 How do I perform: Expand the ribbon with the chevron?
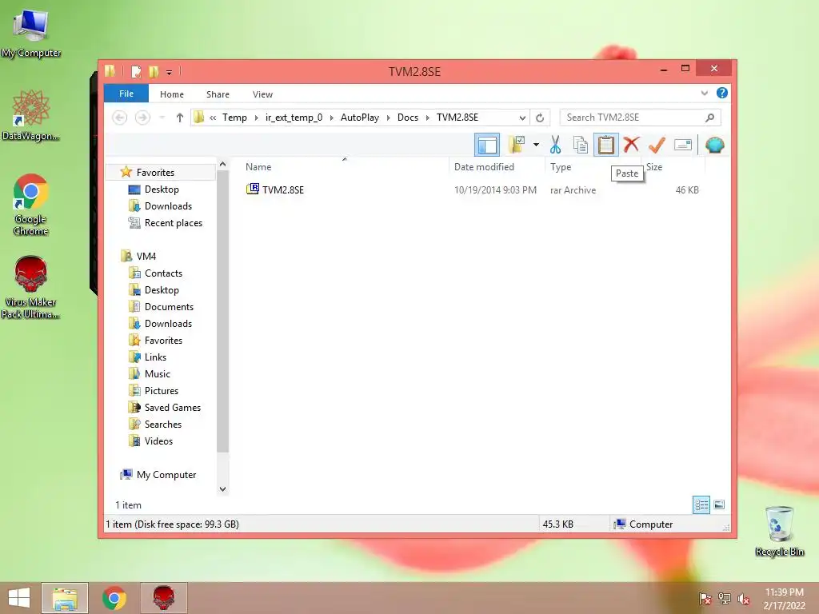704,93
